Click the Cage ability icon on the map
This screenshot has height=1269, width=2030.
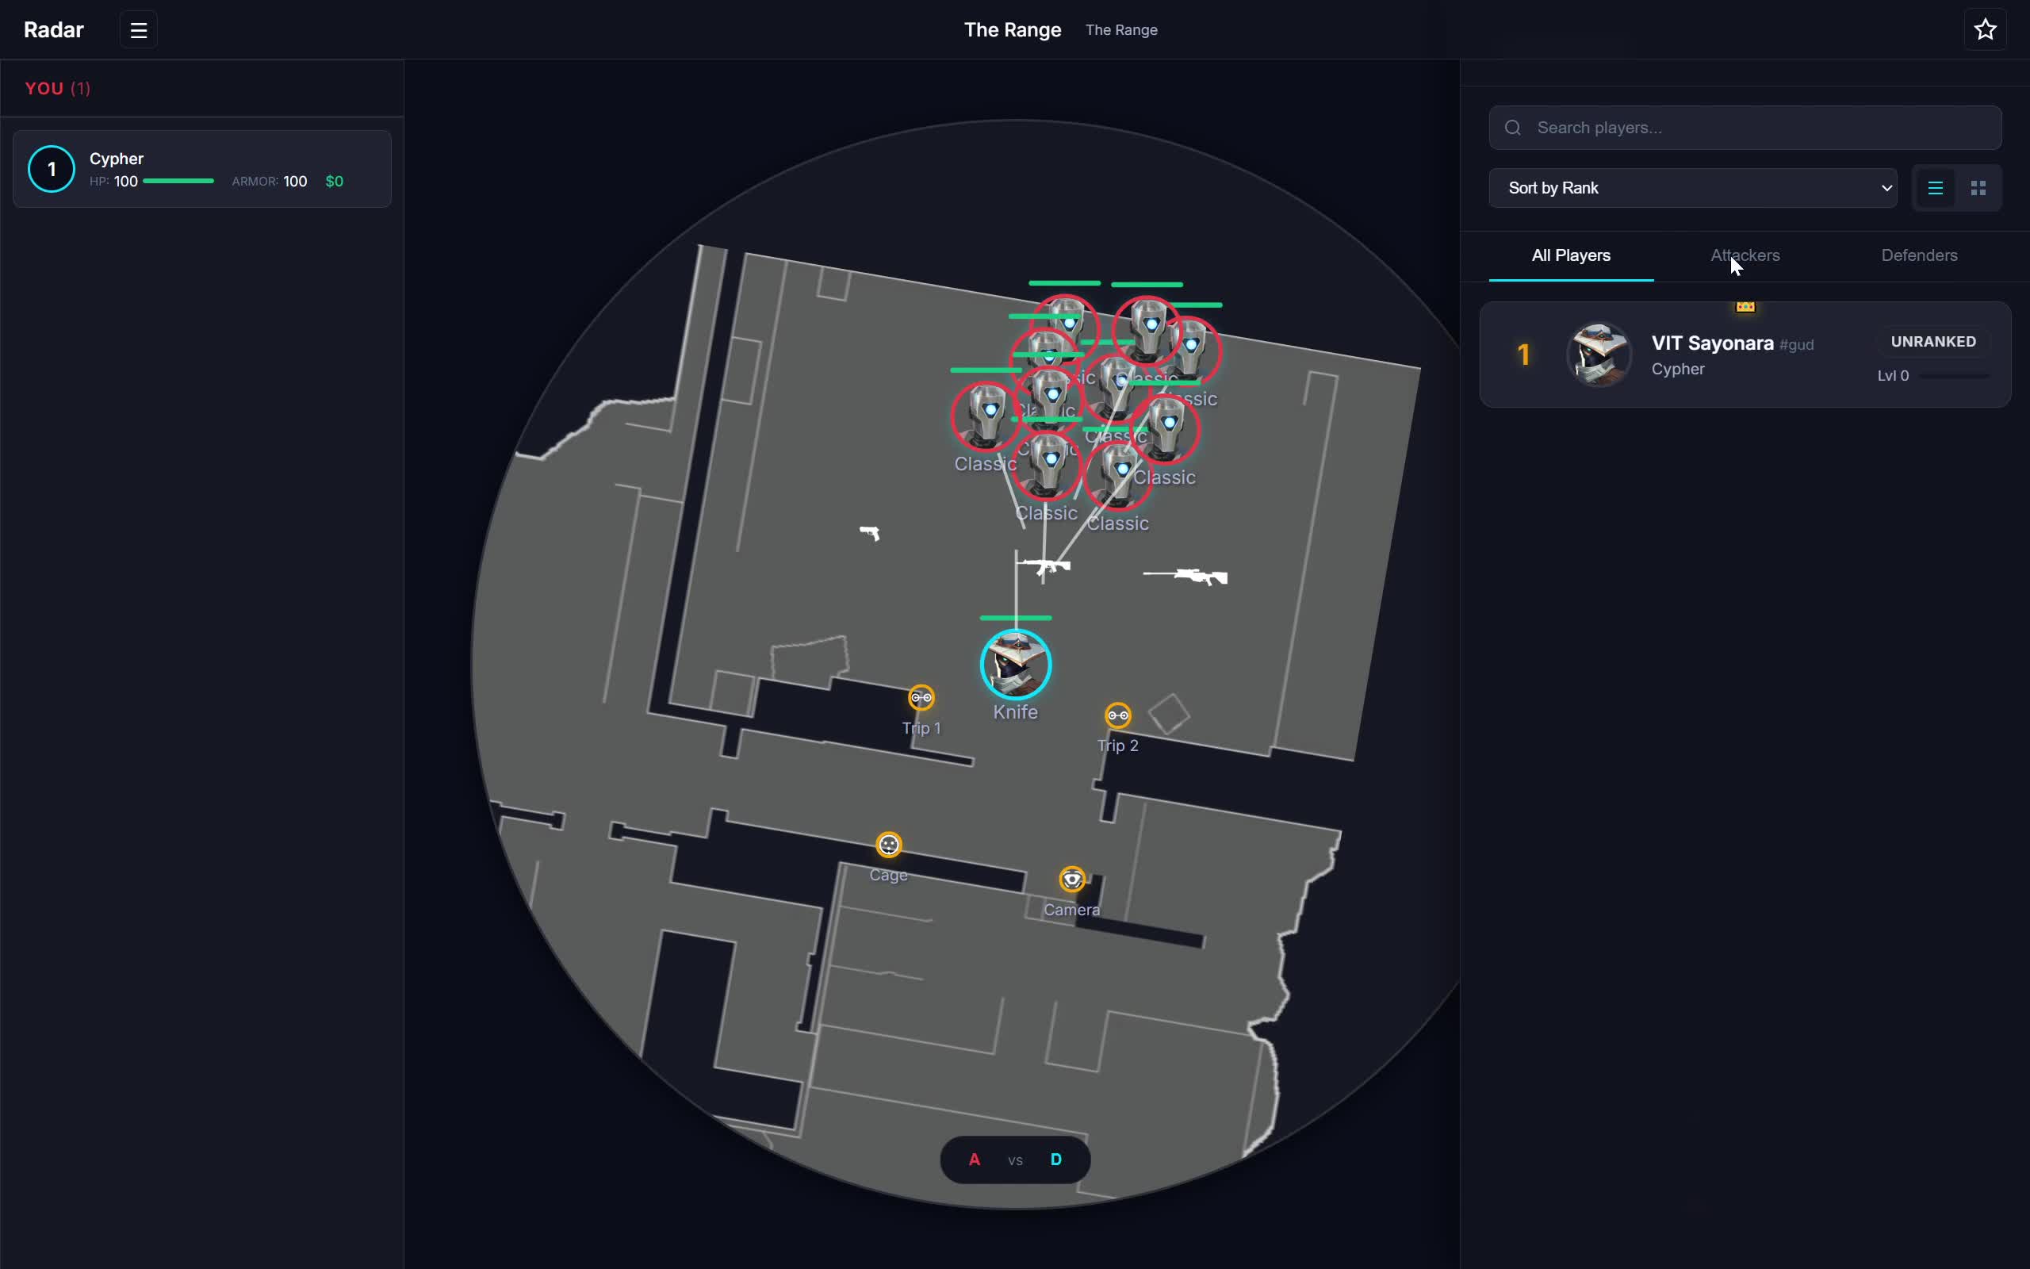click(888, 845)
